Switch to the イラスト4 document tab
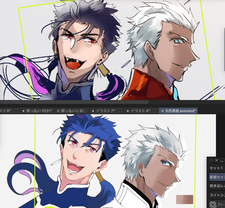The width and height of the screenshot is (225, 208). (141, 111)
